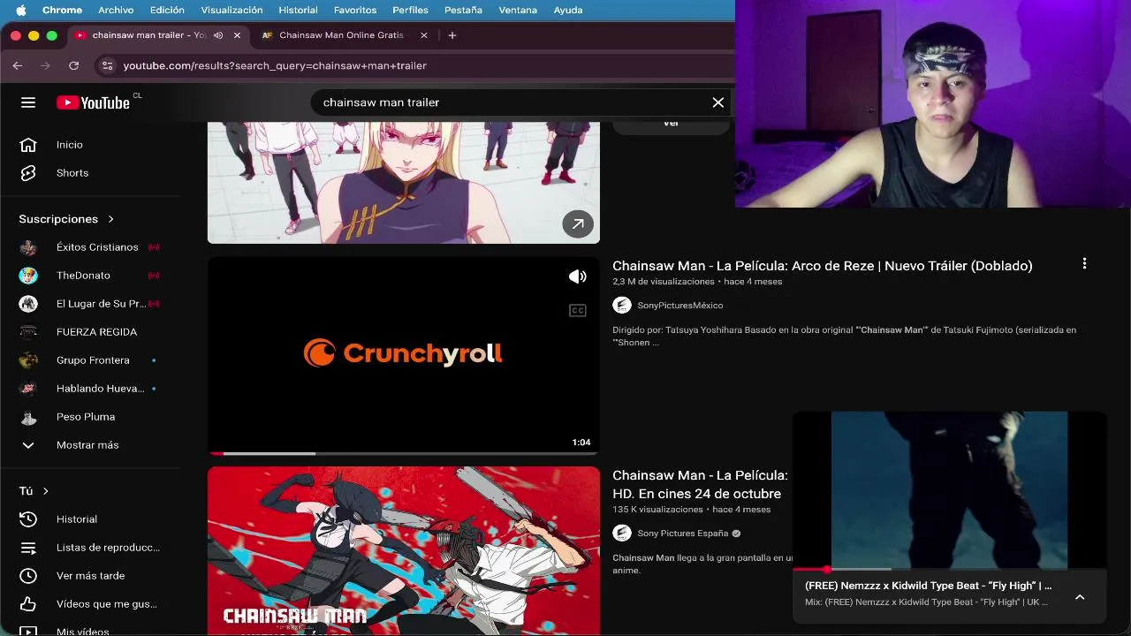Clear the search box with the X
Screen dimensions: 1131x636
click(x=718, y=102)
